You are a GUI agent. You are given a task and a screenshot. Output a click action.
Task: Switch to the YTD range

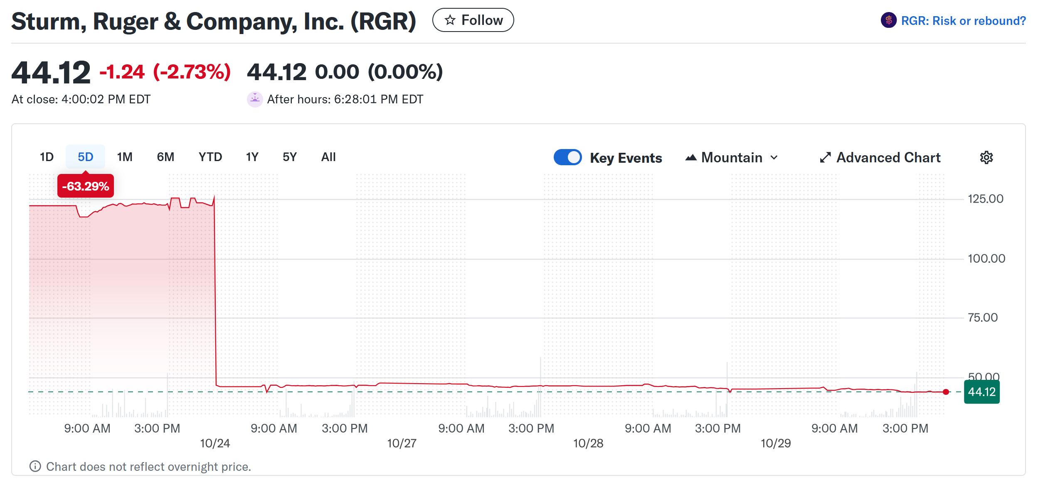click(x=210, y=157)
